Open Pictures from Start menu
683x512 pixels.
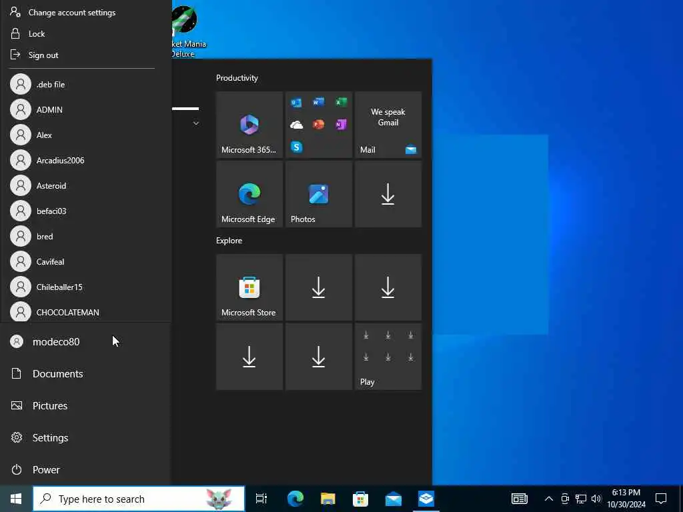point(85,406)
